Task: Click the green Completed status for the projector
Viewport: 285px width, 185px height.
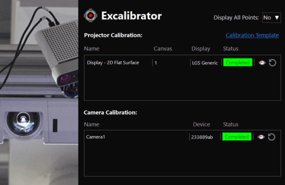Action: click(x=237, y=63)
